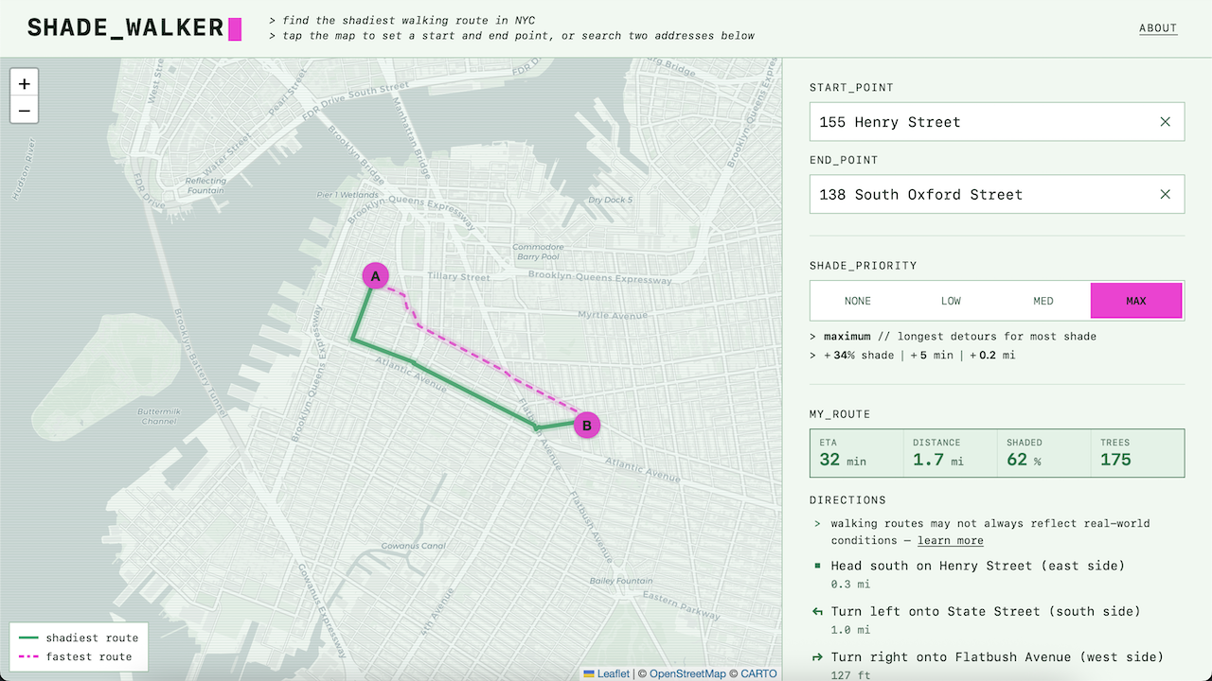The image size is (1212, 681).
Task: Select marker A on the map
Action: pos(376,276)
